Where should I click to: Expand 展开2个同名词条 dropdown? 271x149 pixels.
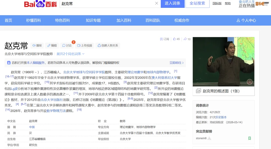[x=71, y=54]
